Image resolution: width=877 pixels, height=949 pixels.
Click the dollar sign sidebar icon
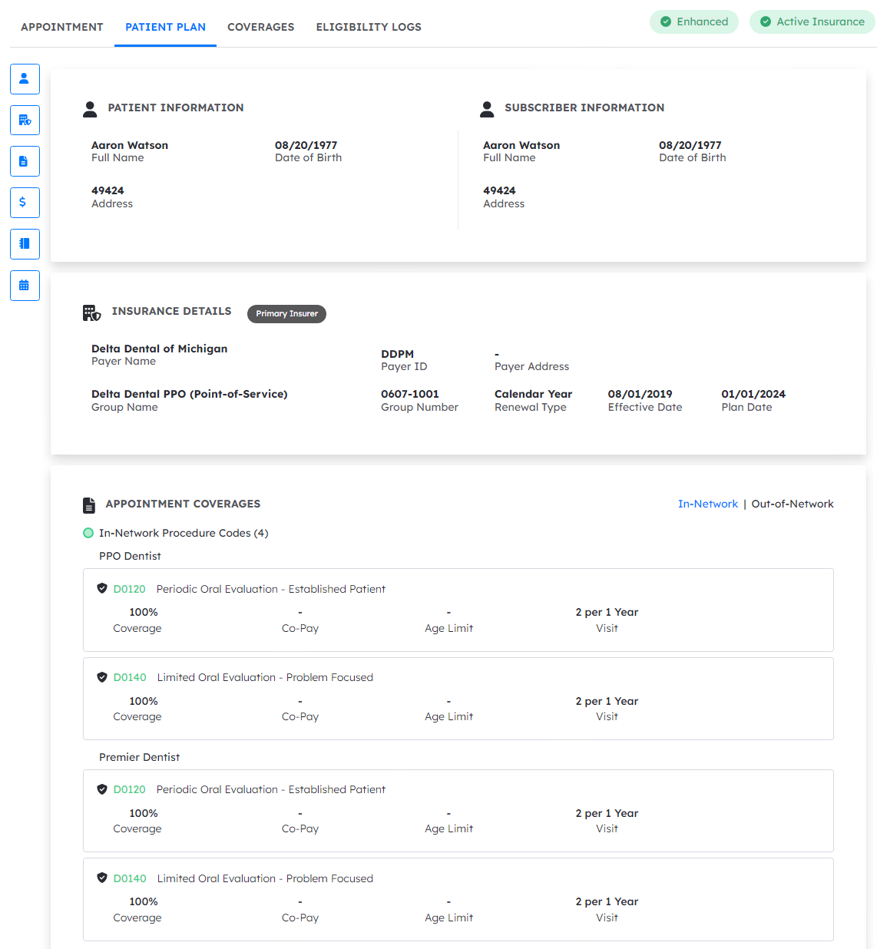coord(25,203)
